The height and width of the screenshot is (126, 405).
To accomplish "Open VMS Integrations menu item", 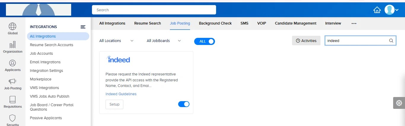I will click(44, 88).
